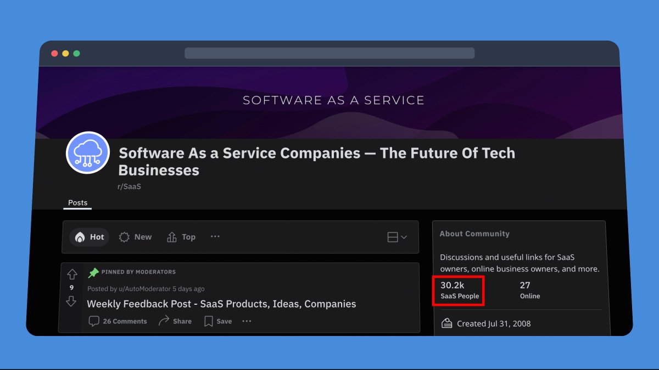
Task: Sort posts by New
Action: pos(135,237)
